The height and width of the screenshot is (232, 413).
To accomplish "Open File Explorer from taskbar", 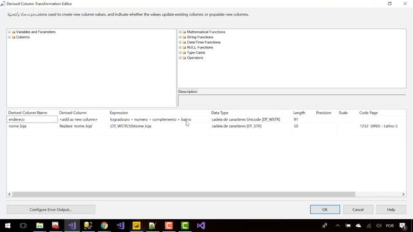I will 40,226.
